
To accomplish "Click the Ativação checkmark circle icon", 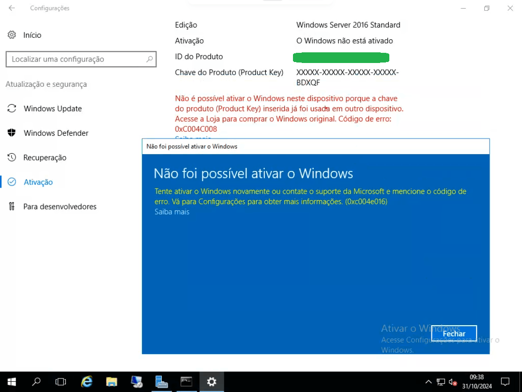I will coord(12,182).
